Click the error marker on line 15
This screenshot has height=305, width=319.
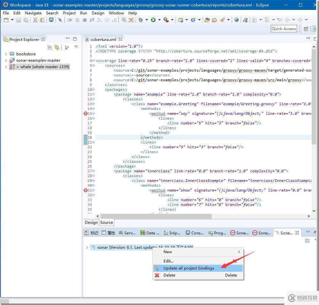point(86,113)
